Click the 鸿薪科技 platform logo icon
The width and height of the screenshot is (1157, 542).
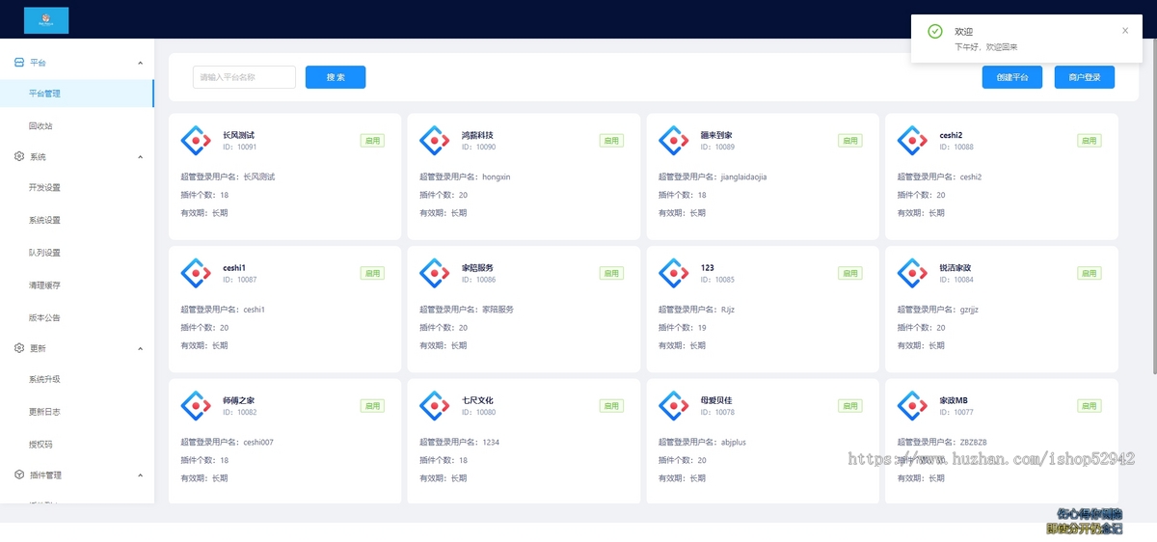435,141
